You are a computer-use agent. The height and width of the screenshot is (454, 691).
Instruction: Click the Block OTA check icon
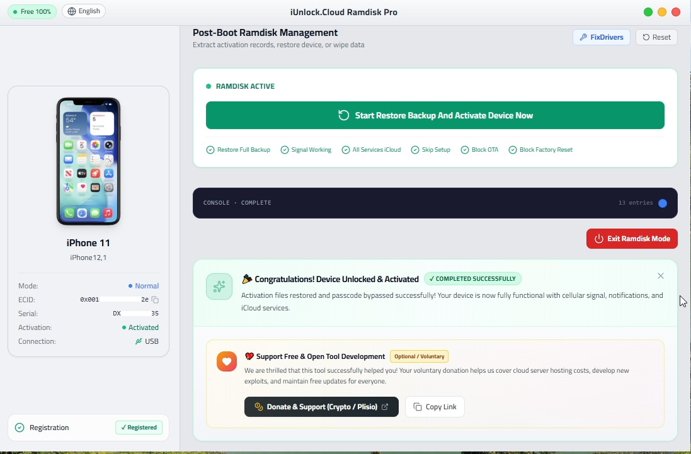click(464, 150)
